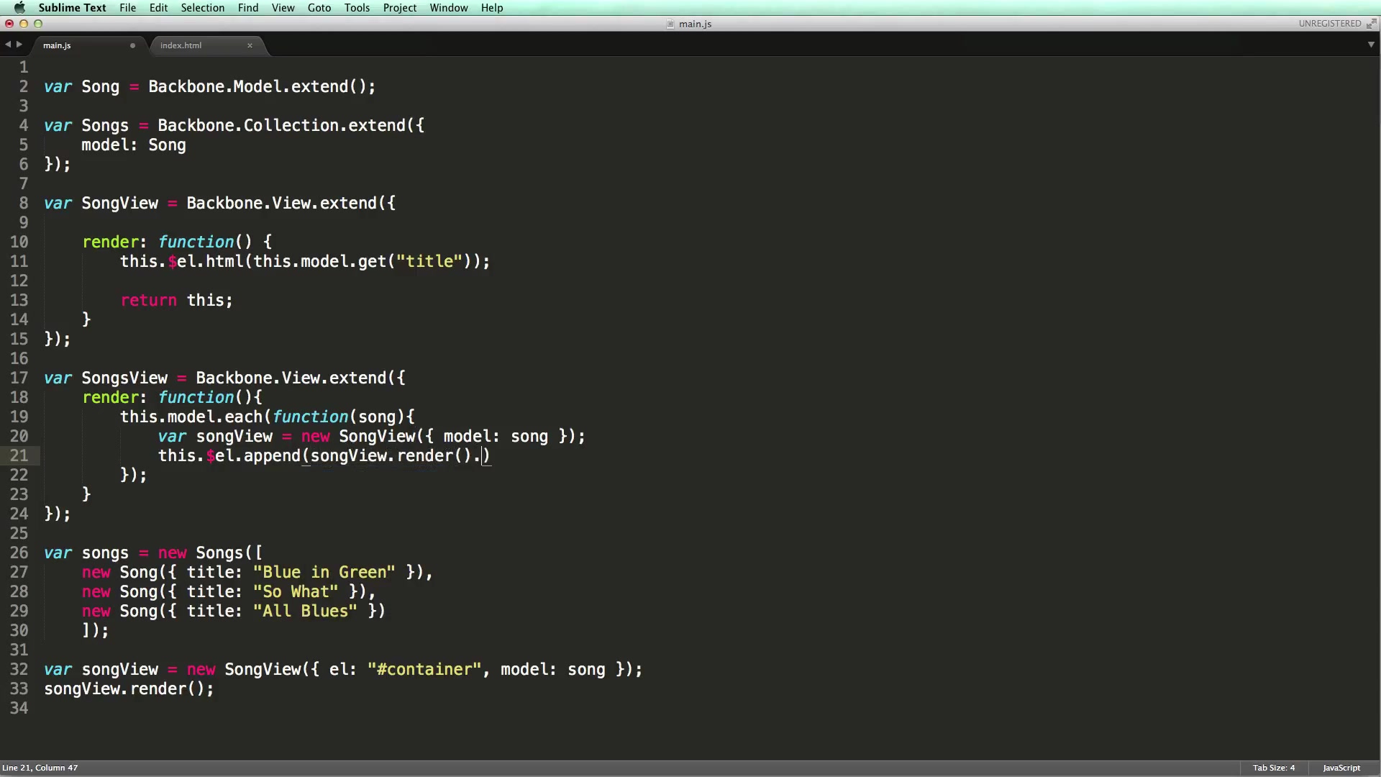
Task: Open the JavaScript syntax selector
Action: coord(1341,768)
